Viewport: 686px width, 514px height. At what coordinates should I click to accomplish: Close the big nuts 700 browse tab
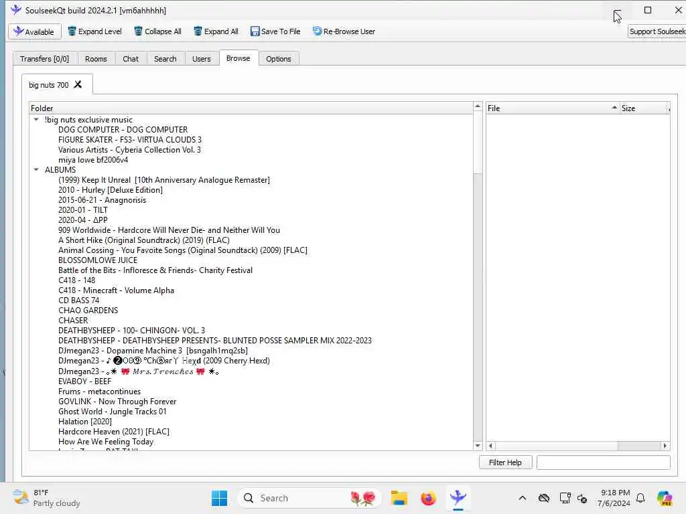coord(78,84)
